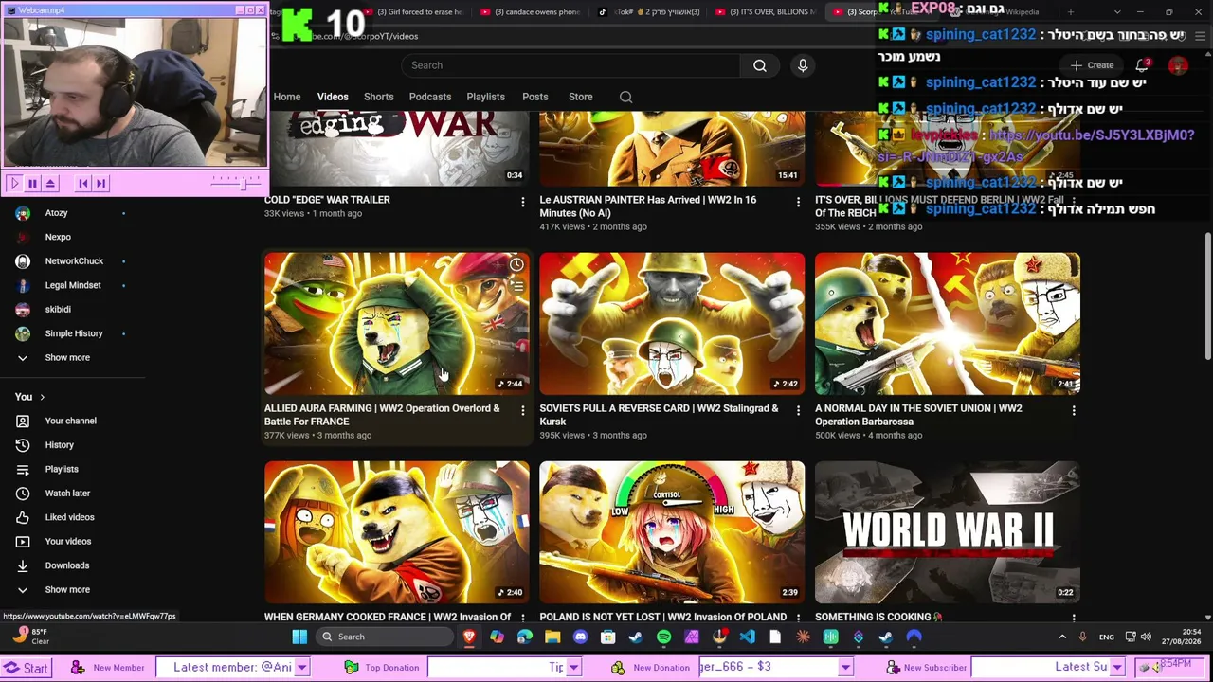Click Watch later clock on ALLIED AURA FARMING thumbnail

516,265
